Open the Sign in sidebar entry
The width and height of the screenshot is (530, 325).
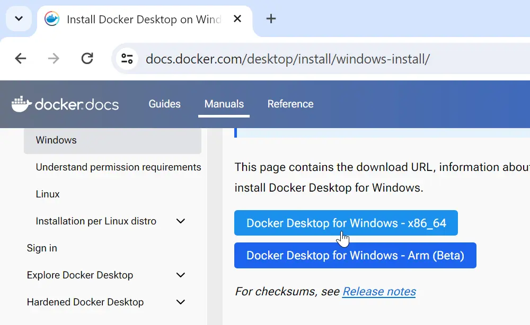coord(42,248)
